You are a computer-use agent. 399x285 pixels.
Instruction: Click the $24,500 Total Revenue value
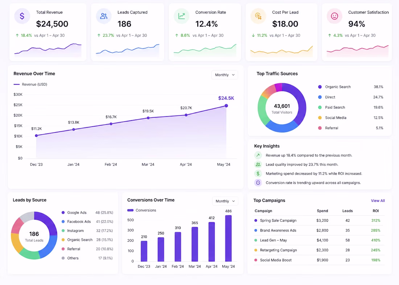[x=52, y=24]
